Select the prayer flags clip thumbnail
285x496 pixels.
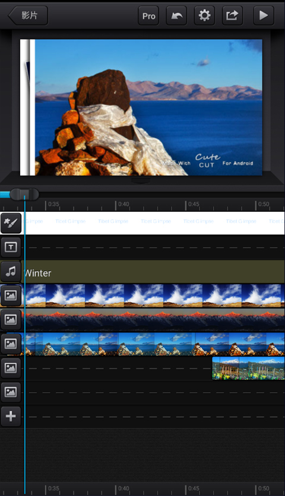pyautogui.click(x=248, y=368)
